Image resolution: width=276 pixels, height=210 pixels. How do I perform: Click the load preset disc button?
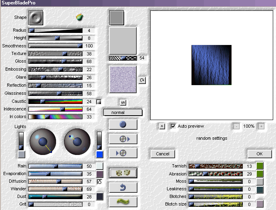123,139
